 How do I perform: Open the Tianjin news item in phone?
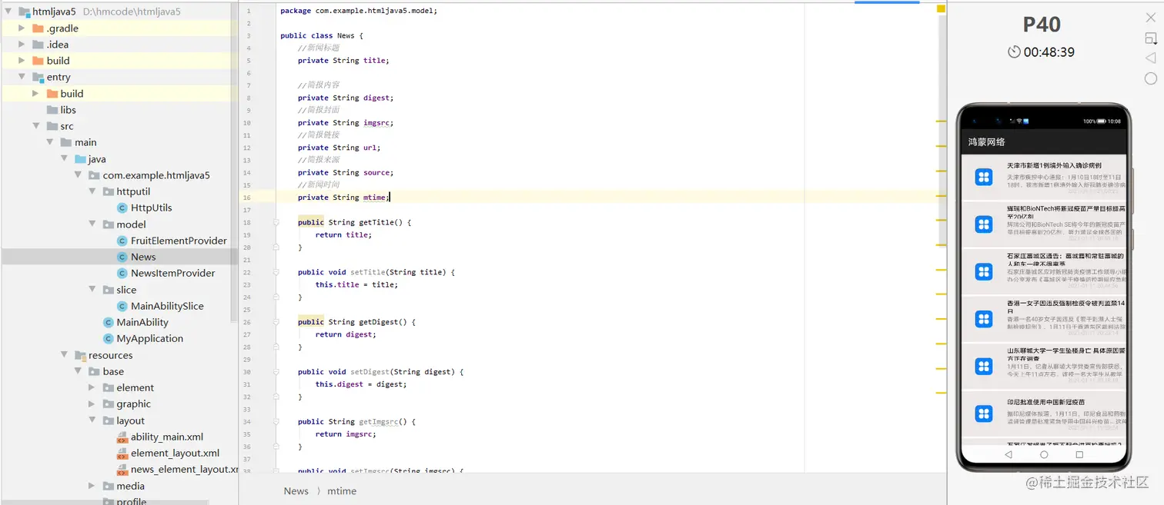coord(1044,177)
